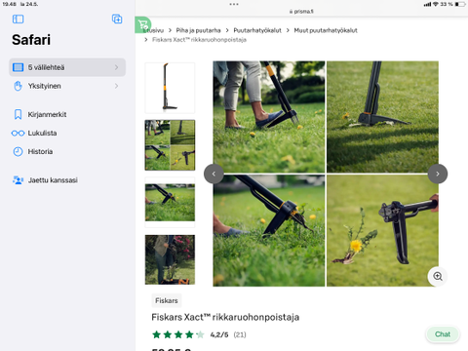Go to Piha ja puutarha breadcrumb
The height and width of the screenshot is (351, 468).
point(198,30)
